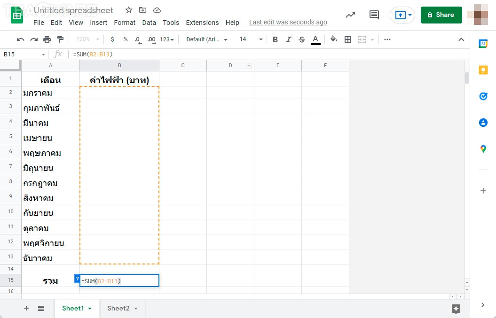The height and width of the screenshot is (318, 496).
Task: Select the paint format tool
Action: (60, 39)
